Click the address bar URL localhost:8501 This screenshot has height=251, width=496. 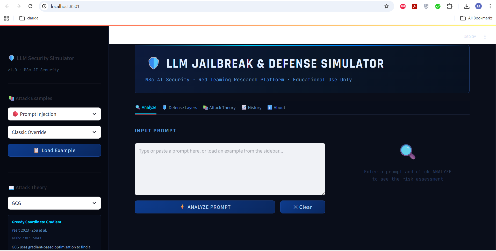pyautogui.click(x=65, y=6)
